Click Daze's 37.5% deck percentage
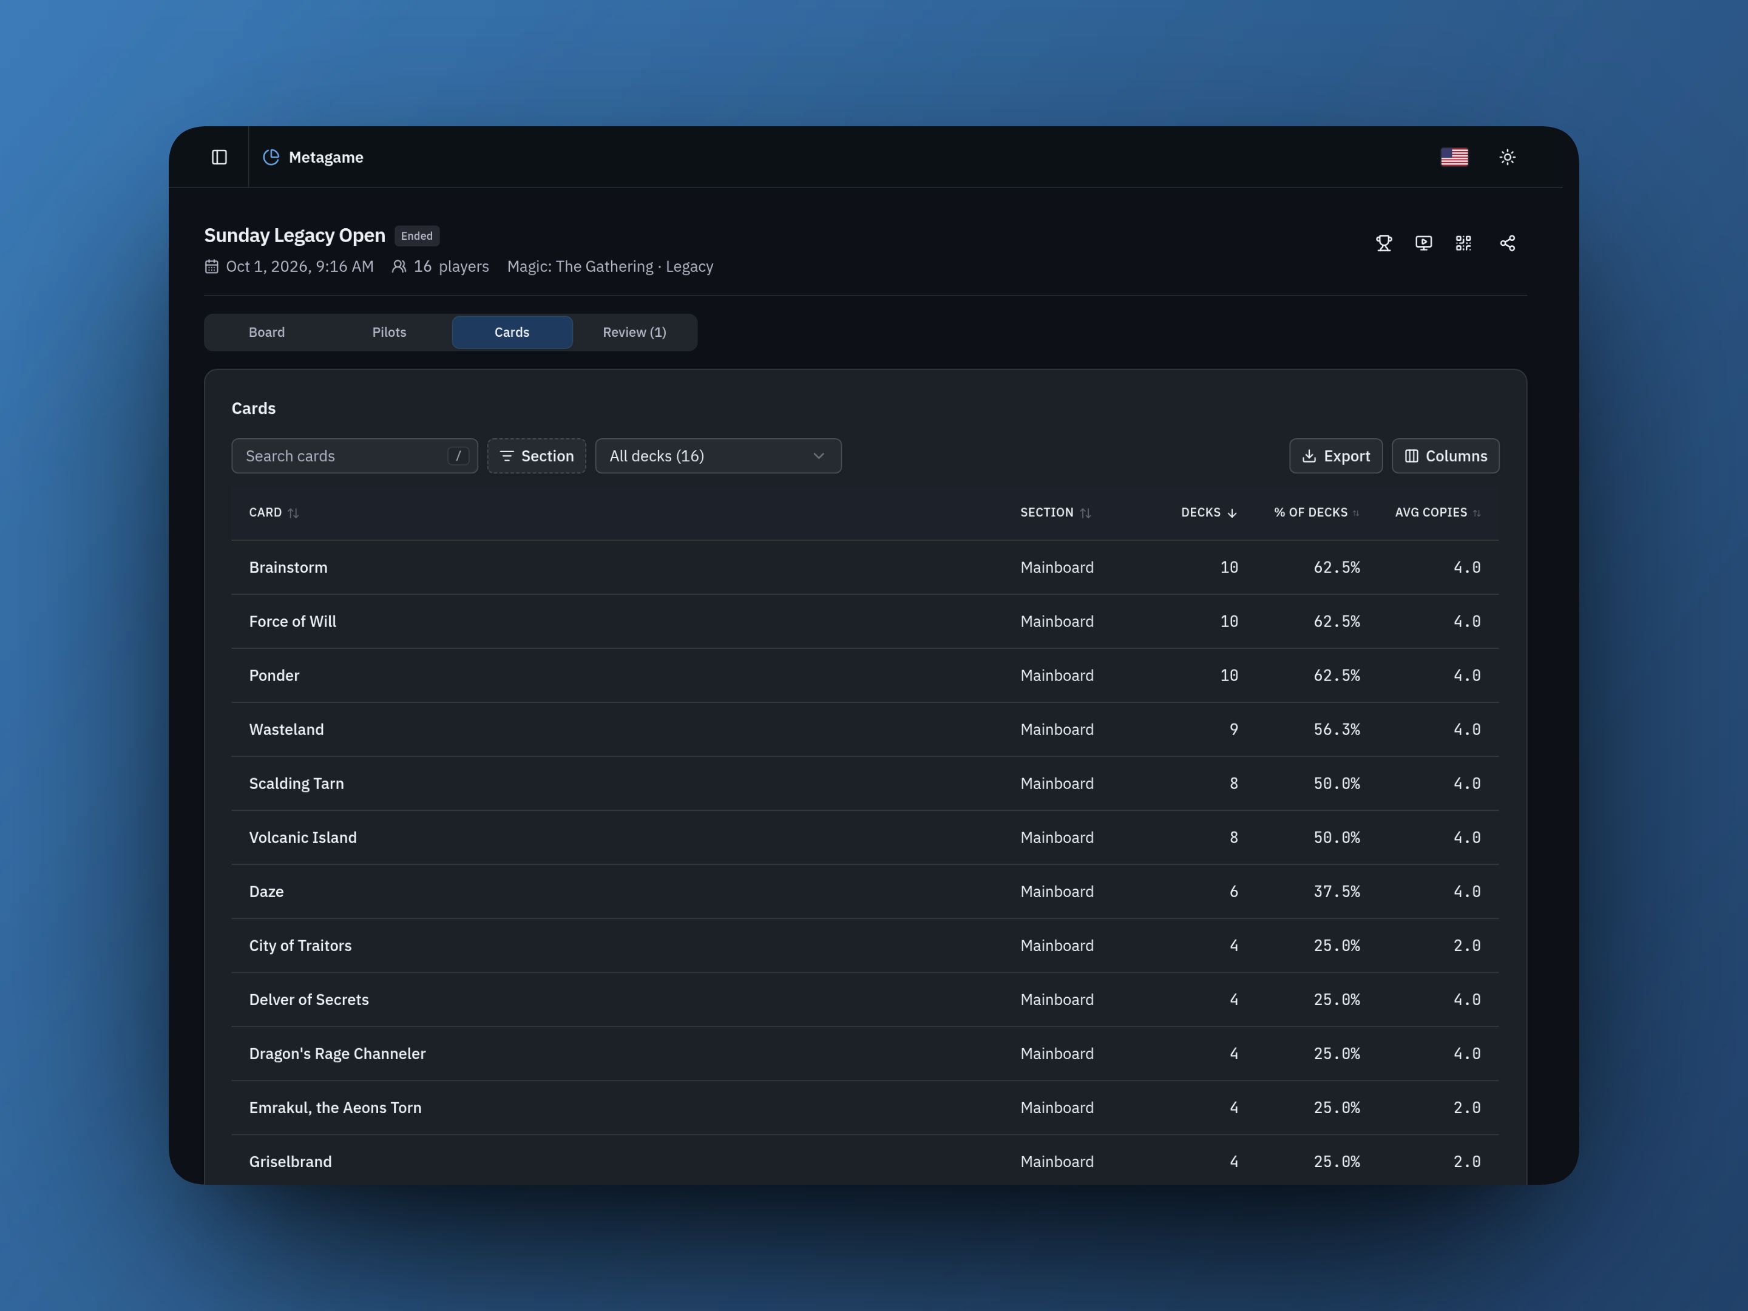The height and width of the screenshot is (1311, 1748). coord(1336,892)
